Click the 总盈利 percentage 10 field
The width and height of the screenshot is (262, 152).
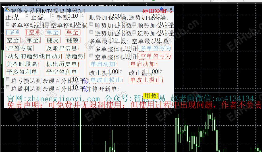(74, 87)
